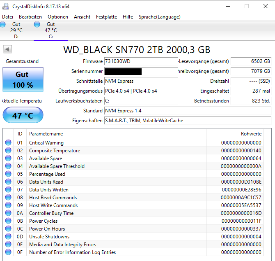This screenshot has width=275, height=261.
Task: Click the Eigenschaften field with S.M.A.R.T., TRIM
Action: pos(188,121)
